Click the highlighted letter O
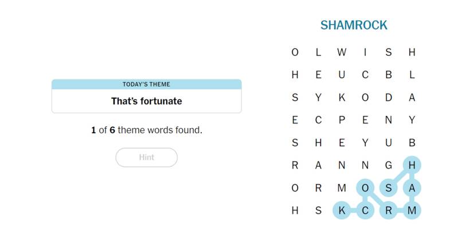 [365, 188]
